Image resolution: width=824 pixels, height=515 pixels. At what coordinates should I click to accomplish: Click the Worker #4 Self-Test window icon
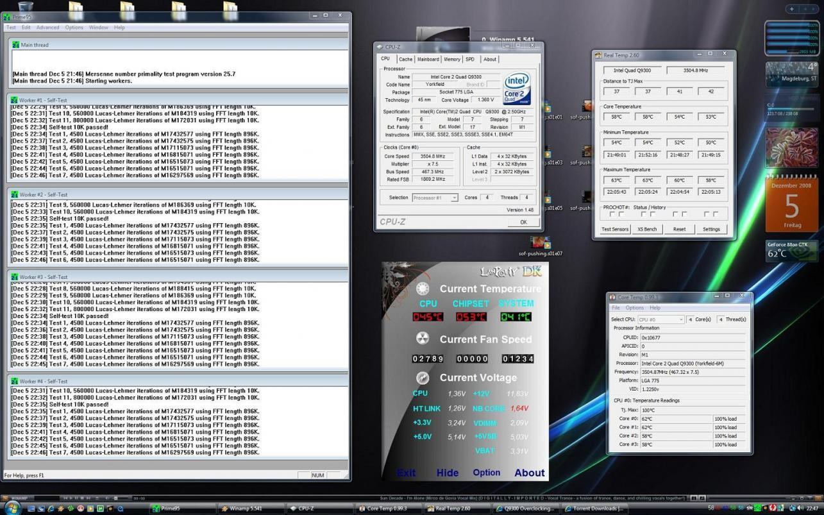point(14,381)
